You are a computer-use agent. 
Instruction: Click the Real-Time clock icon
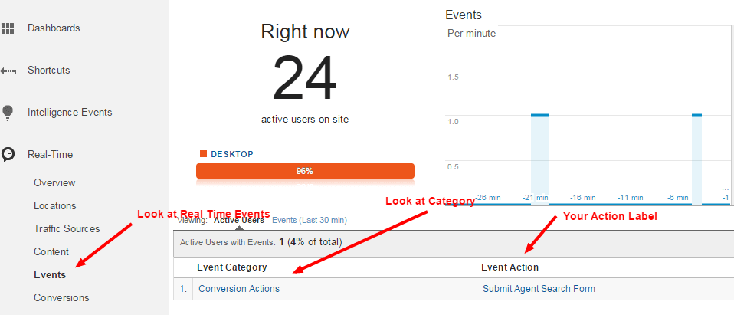8,155
